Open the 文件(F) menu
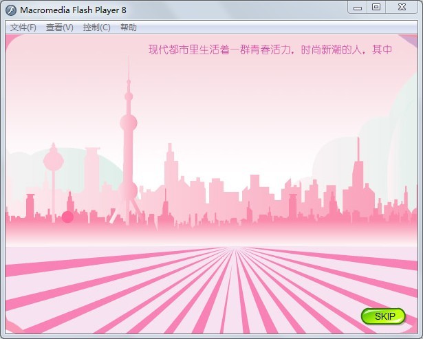Screen dimensions: 423x339 pyautogui.click(x=23, y=28)
